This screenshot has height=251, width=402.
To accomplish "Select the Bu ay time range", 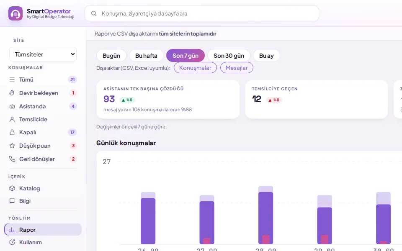I will [266, 56].
